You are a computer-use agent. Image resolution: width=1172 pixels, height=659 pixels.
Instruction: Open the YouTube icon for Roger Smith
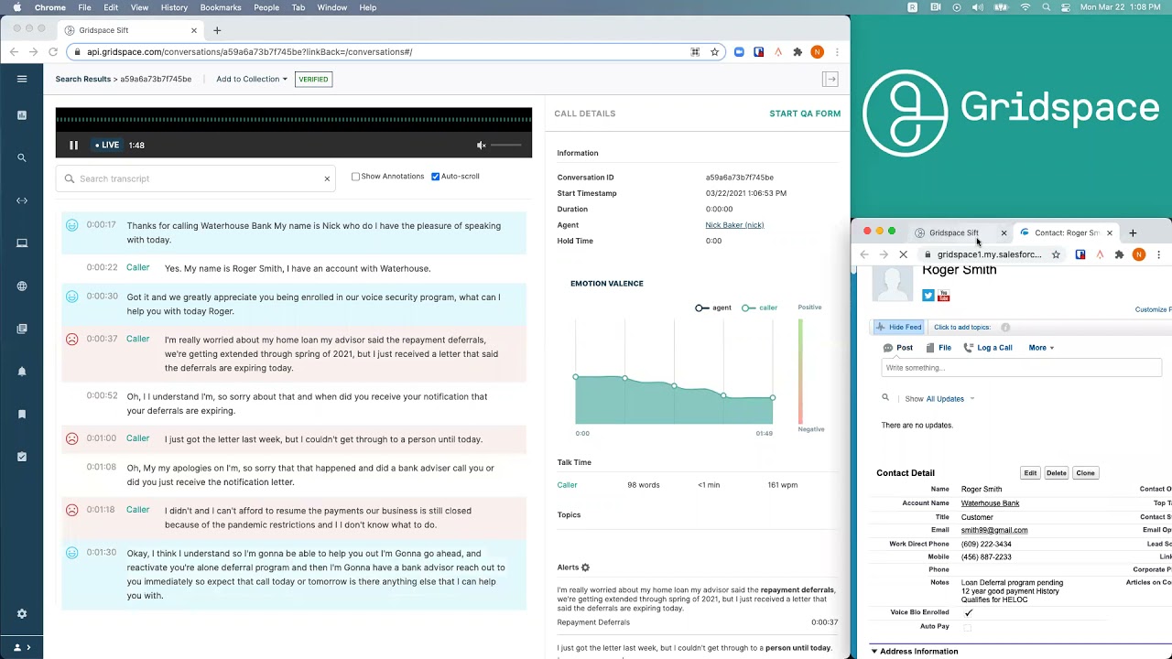(x=943, y=296)
